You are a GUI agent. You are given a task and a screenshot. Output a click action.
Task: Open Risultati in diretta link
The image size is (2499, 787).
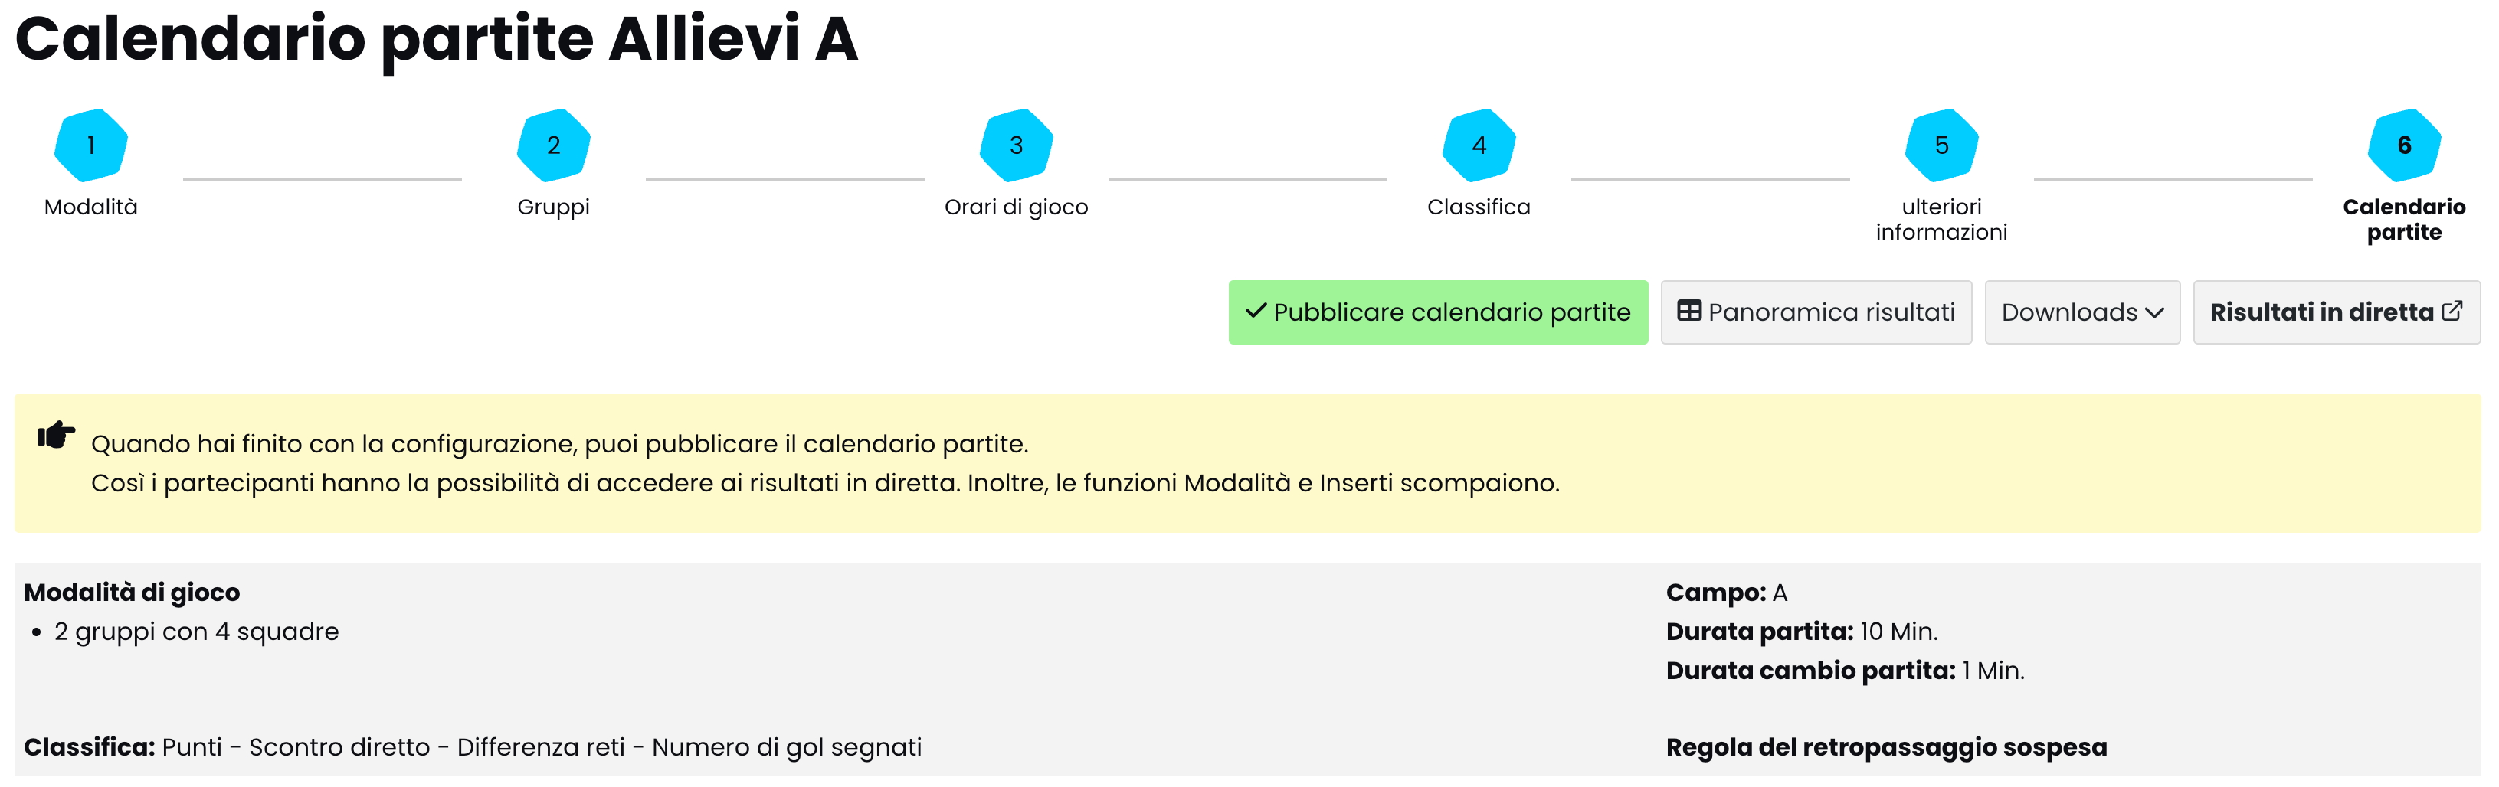click(2320, 312)
